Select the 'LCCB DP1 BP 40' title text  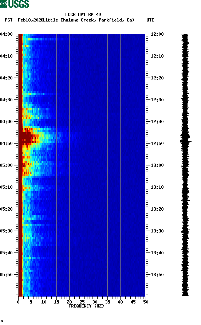tap(83, 15)
